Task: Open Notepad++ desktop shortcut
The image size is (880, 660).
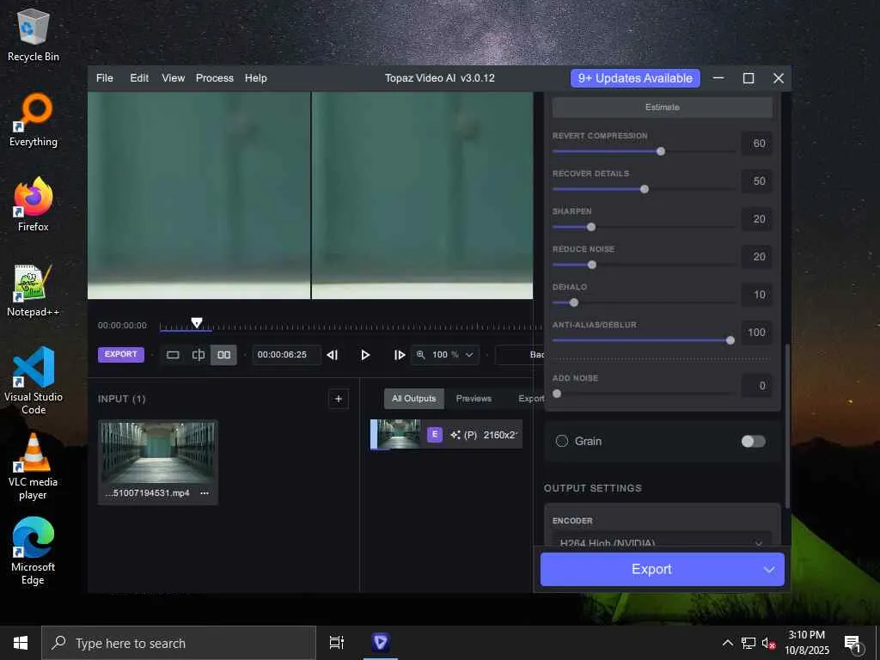Action: 34,290
